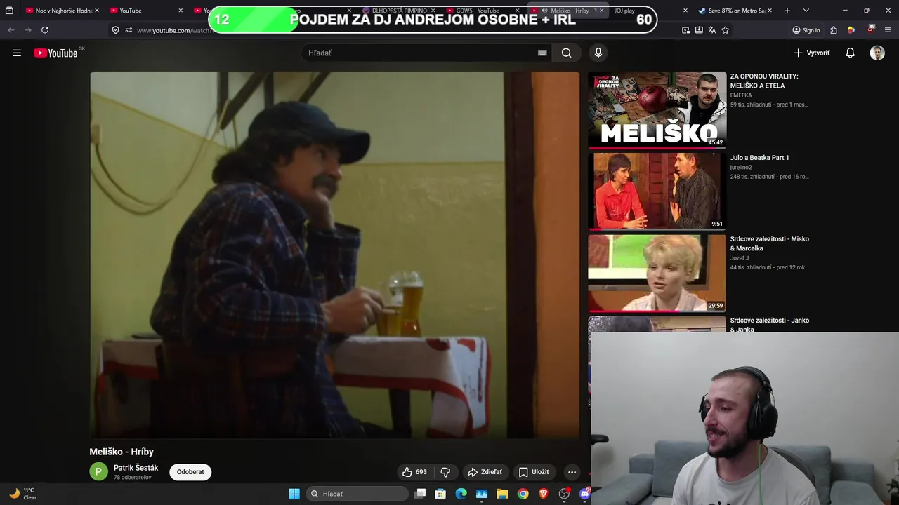Open weather widget showing 11°C Clear

pos(22,494)
